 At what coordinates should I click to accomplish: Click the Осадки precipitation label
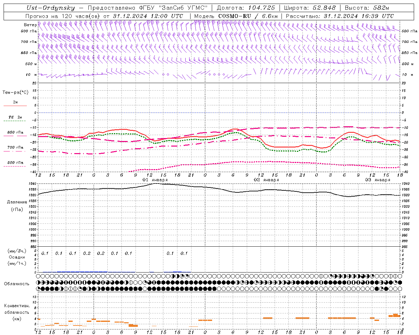(x=17, y=257)
